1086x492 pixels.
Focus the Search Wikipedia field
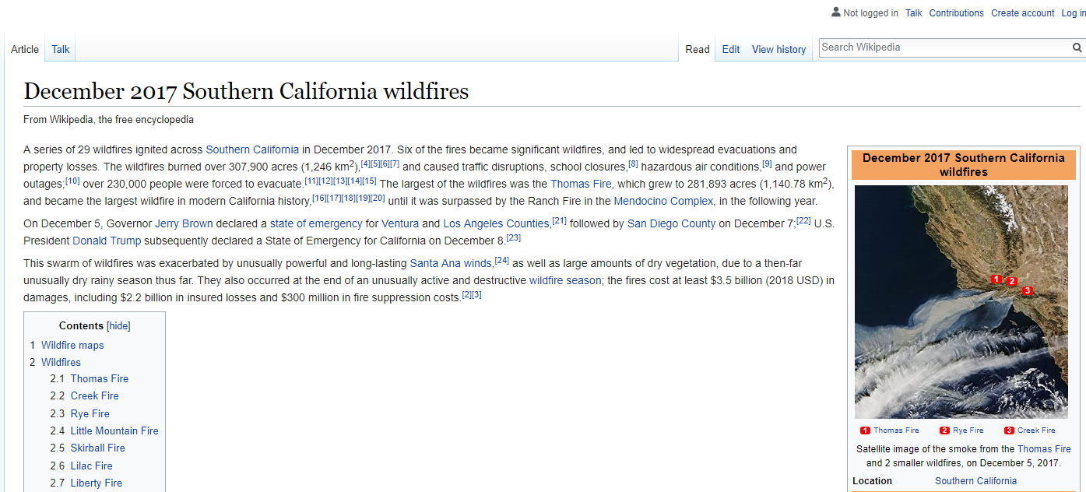[945, 47]
